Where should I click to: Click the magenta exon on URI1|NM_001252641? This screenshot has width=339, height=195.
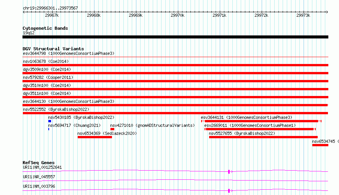coord(229,172)
